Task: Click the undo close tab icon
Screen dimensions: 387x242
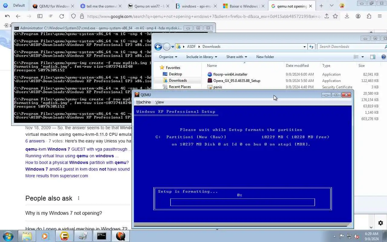Action: point(7,16)
